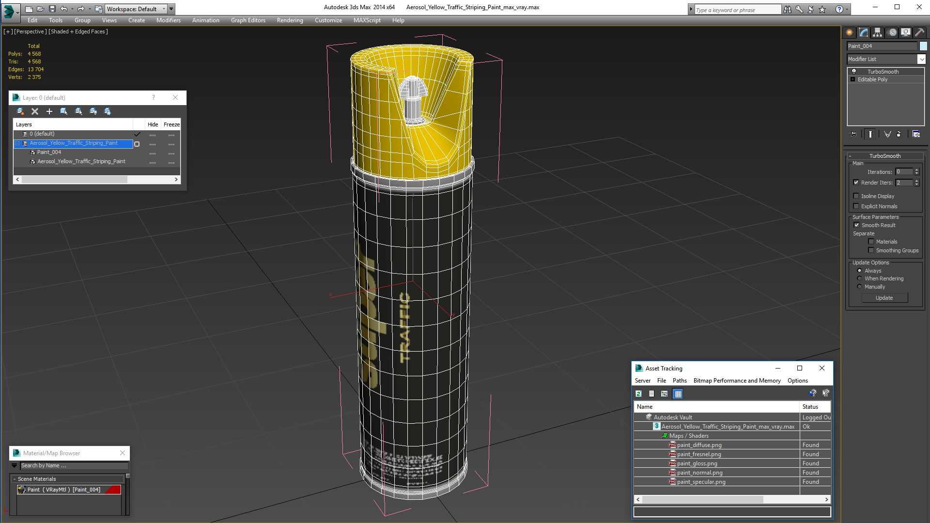Open the Create command panel tab
Image resolution: width=930 pixels, height=523 pixels.
[850, 32]
